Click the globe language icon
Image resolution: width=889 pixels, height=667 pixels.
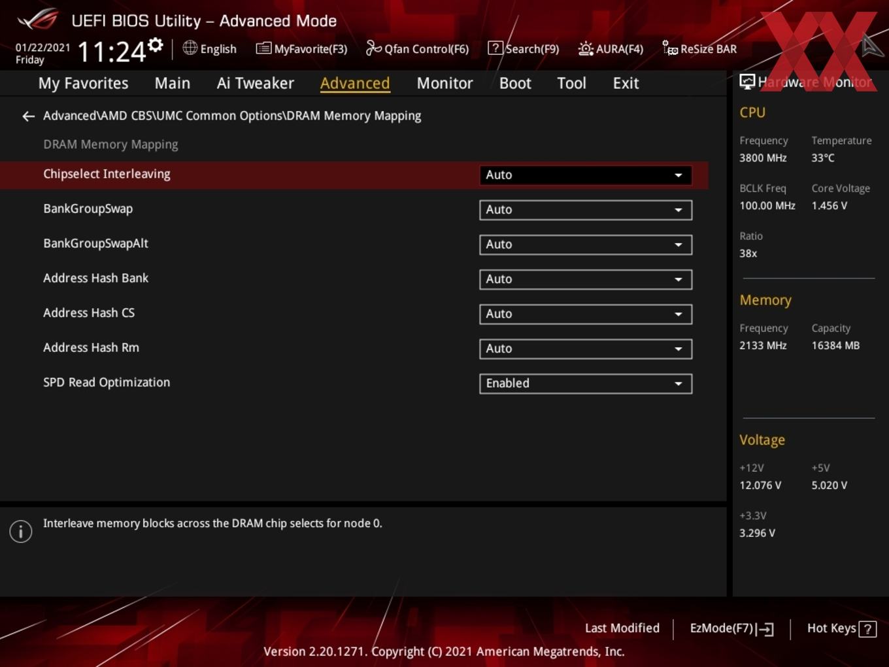pos(190,48)
